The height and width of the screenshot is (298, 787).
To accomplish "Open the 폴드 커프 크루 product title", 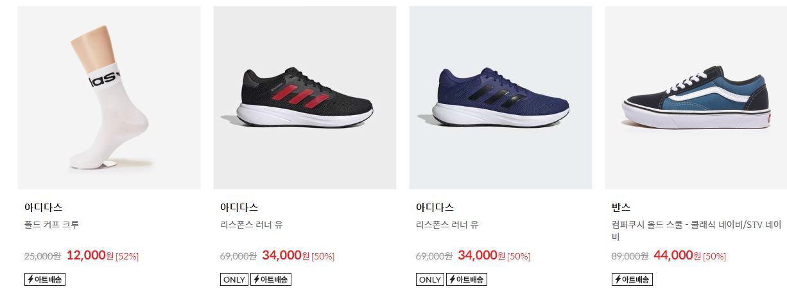I will point(51,225).
